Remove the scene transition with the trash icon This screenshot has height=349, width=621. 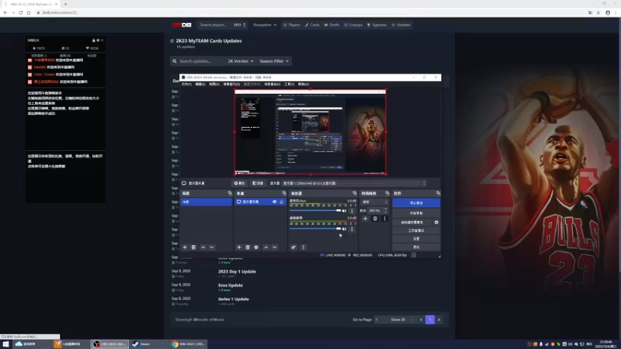point(375,219)
